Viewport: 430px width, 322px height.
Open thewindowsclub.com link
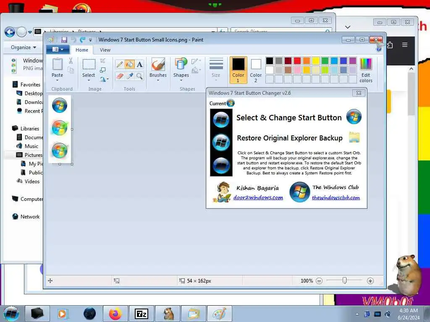tap(336, 197)
